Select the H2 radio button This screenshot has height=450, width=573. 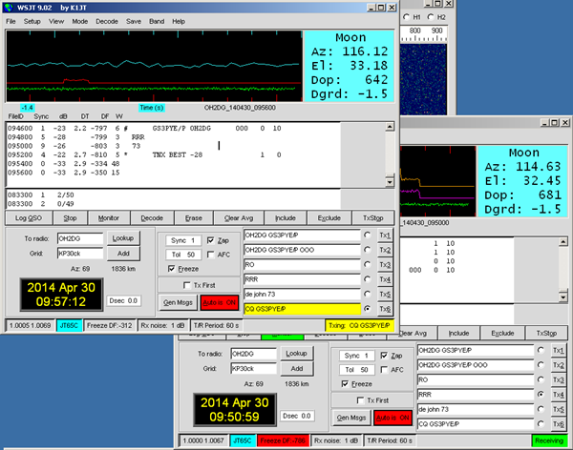431,17
